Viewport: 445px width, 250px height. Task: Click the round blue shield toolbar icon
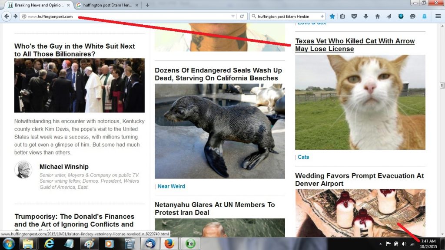point(401,16)
